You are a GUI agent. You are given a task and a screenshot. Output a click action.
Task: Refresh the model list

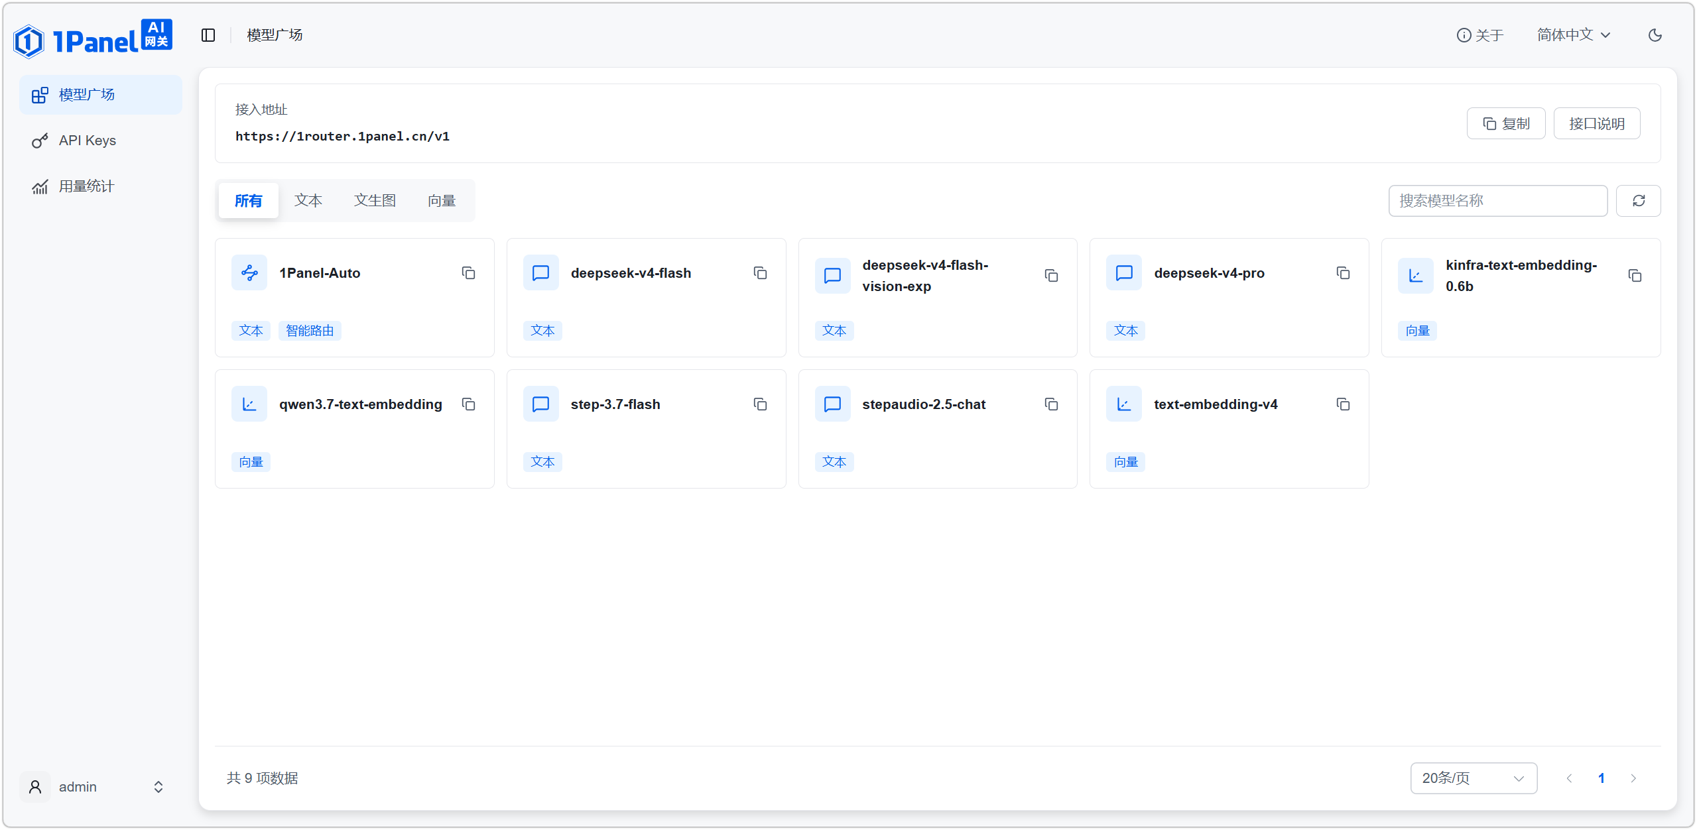coord(1639,200)
